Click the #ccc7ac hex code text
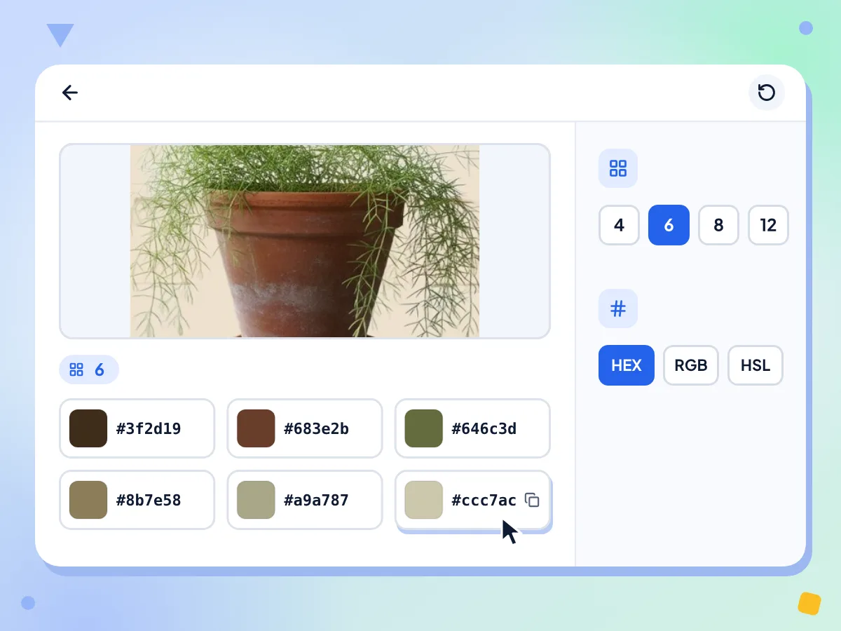 (x=484, y=500)
